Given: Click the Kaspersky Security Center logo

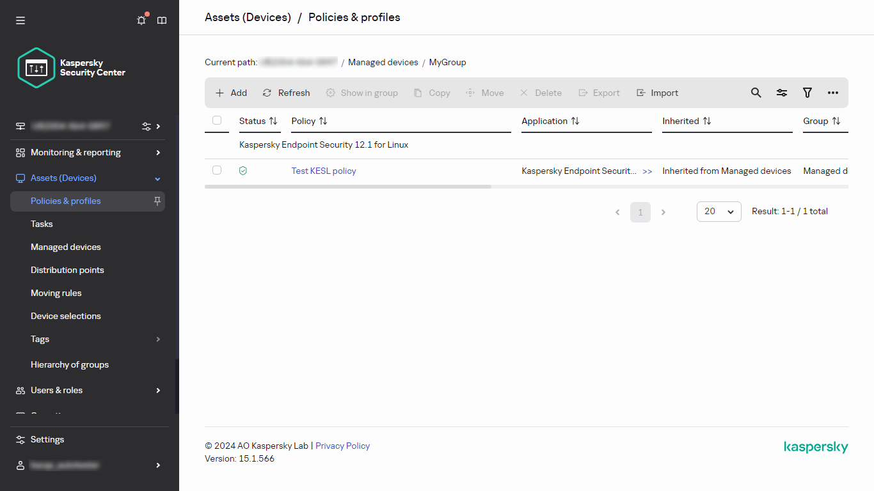Looking at the screenshot, I should [36, 68].
